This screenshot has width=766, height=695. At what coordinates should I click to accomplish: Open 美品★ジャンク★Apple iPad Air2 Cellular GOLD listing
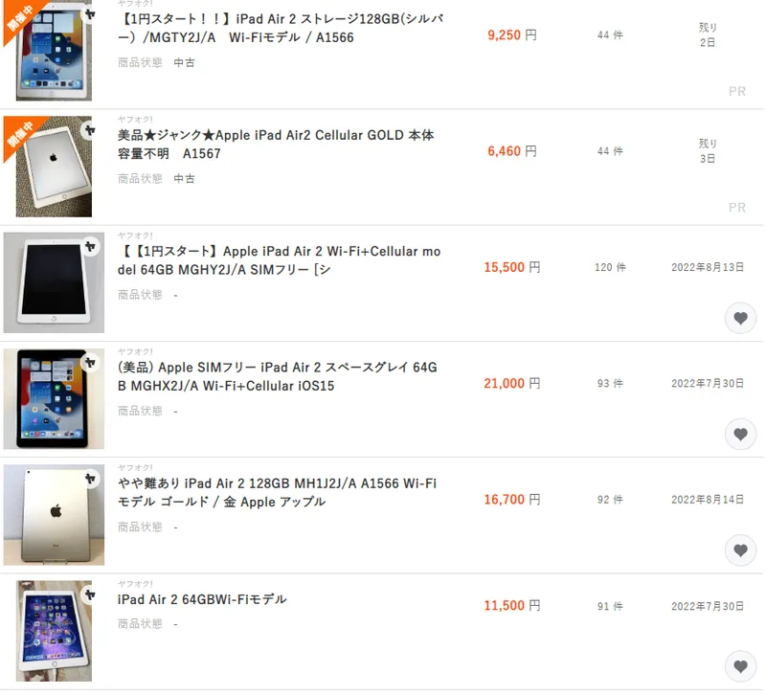(276, 145)
